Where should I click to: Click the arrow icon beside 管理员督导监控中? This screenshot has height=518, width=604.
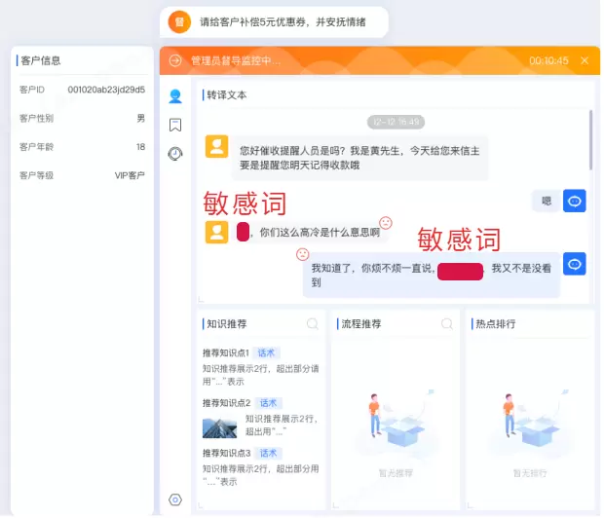tap(175, 60)
